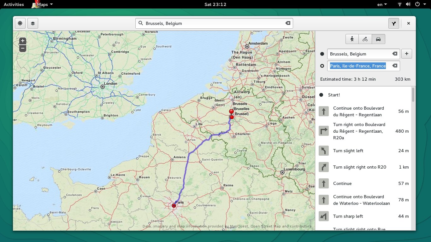
Task: Close the Maps window
Action: click(409, 23)
